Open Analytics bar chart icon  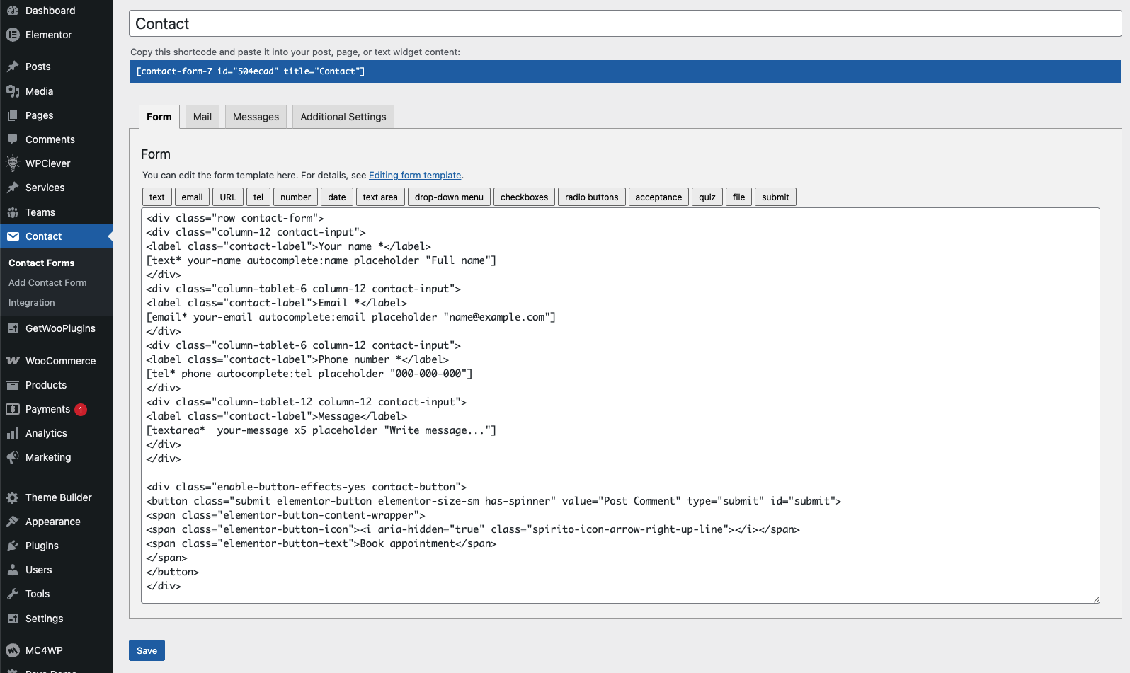[13, 433]
